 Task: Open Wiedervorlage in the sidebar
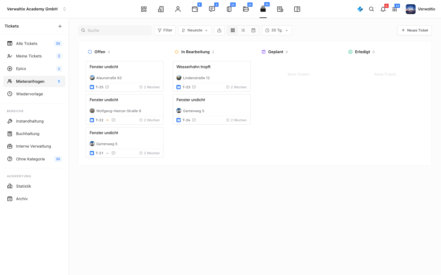(34, 94)
